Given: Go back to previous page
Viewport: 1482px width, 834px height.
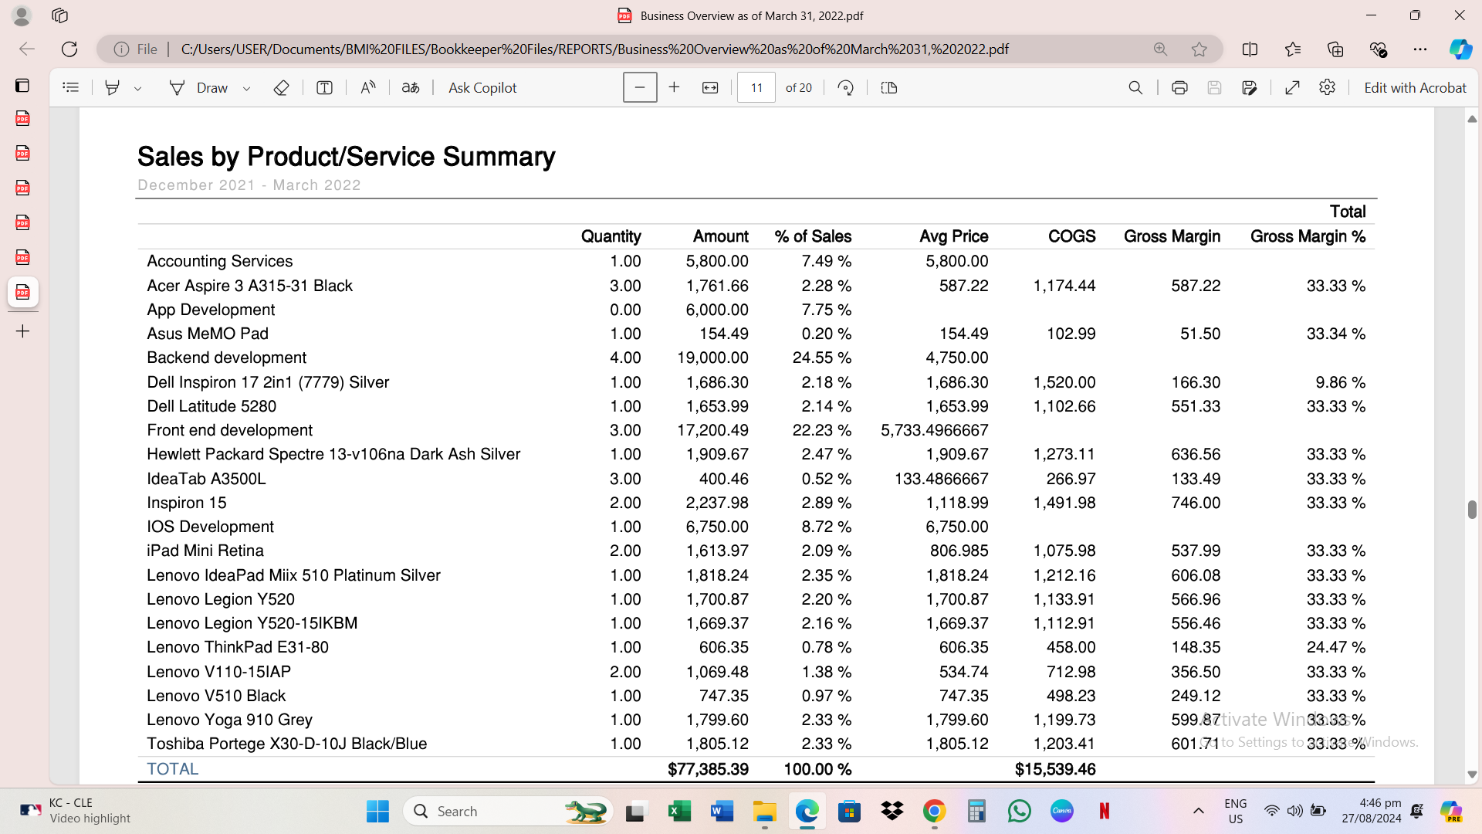Looking at the screenshot, I should click(27, 49).
